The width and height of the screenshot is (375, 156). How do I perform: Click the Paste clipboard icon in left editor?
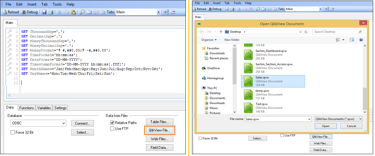coord(73,12)
